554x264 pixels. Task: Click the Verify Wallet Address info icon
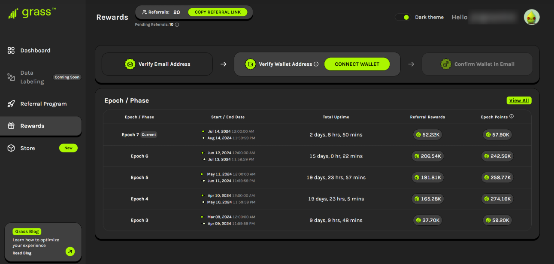click(x=316, y=64)
